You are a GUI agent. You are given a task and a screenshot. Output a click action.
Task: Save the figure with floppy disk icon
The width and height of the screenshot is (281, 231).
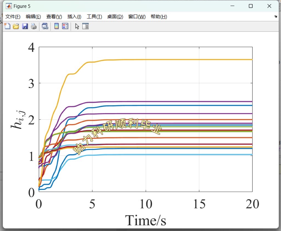tap(25, 26)
